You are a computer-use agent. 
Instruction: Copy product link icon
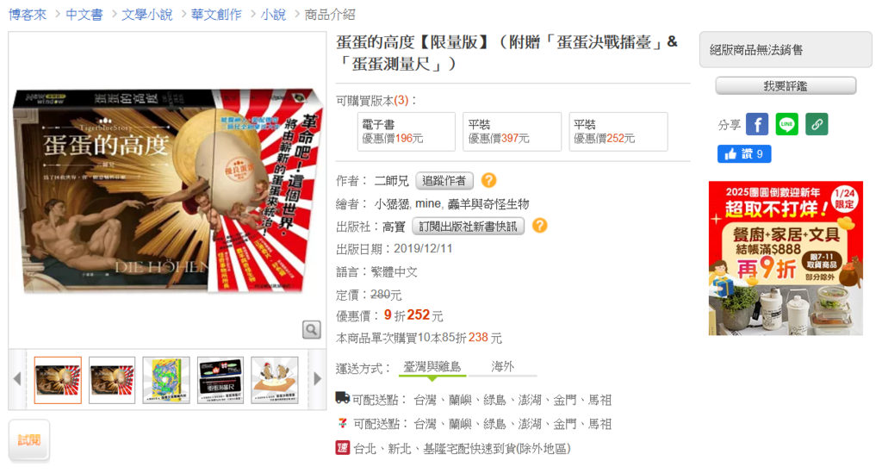(817, 124)
